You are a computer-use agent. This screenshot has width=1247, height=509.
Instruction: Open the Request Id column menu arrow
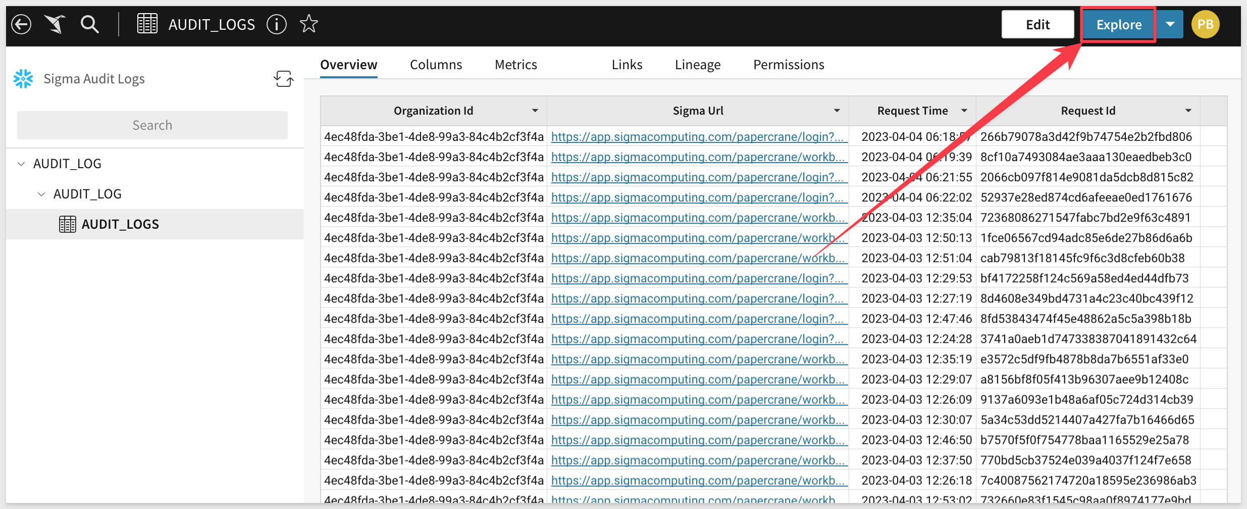pyautogui.click(x=1188, y=111)
